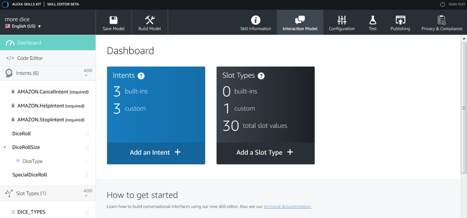467x218 pixels.
Task: Switch to the Interaction Model tab
Action: coord(300,23)
